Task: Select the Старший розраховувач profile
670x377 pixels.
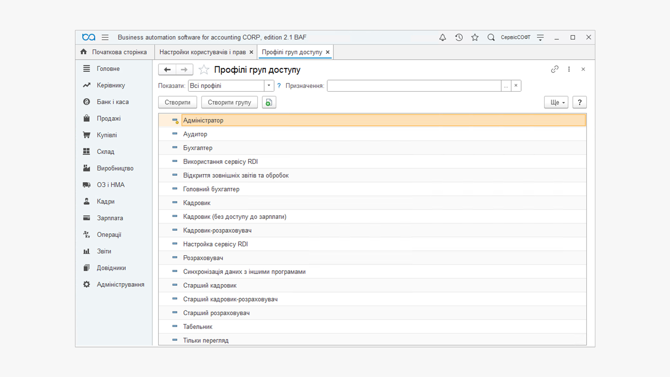Action: [x=372, y=313]
